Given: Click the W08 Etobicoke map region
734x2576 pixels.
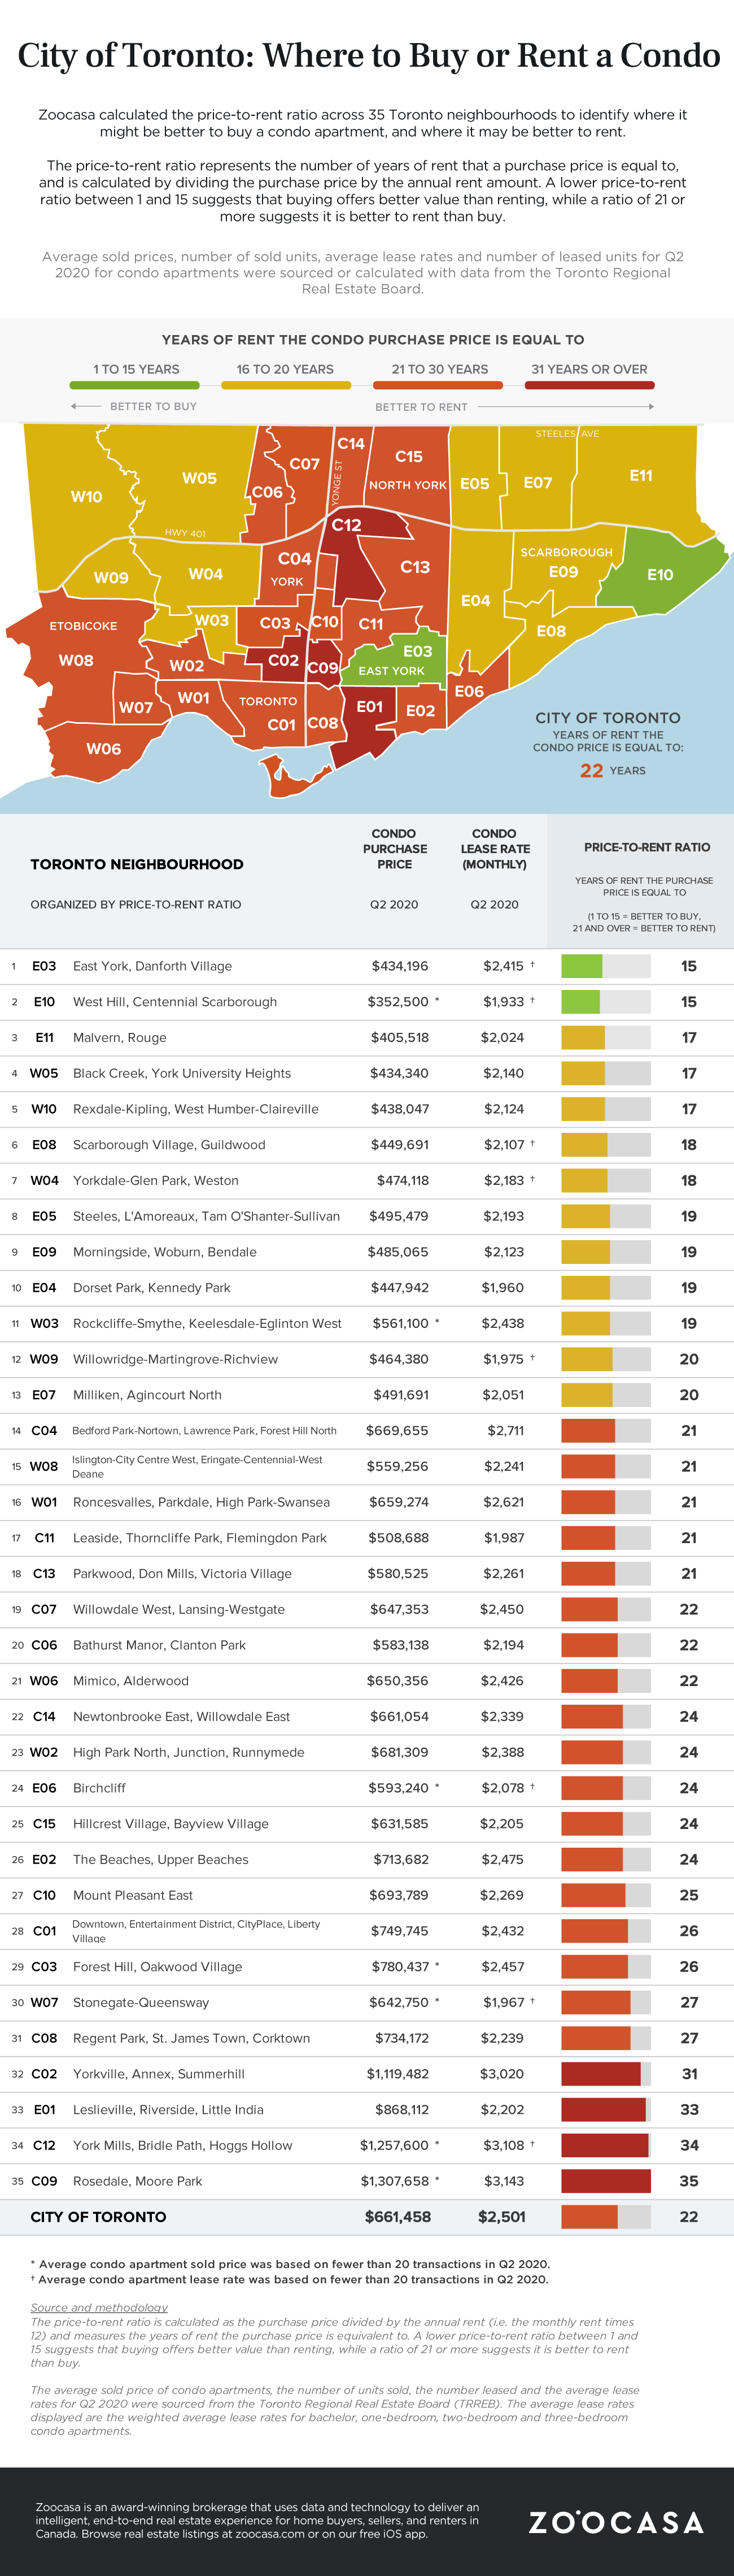Looking at the screenshot, I should tap(76, 660).
